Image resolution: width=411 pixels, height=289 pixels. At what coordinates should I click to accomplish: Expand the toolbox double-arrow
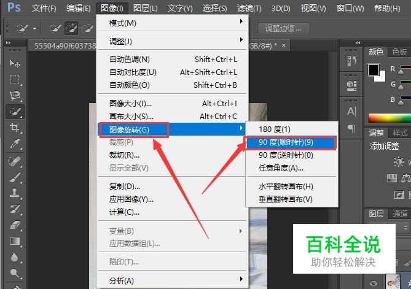tap(9, 43)
